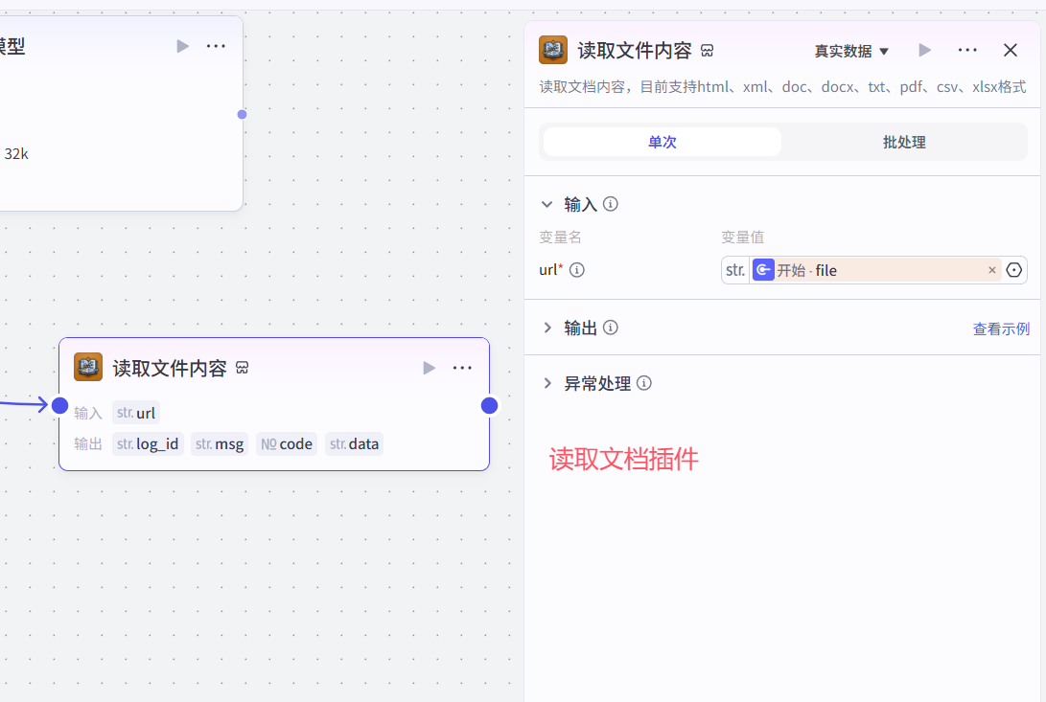Click the output port of the model node
This screenshot has height=702, width=1046.
243,114
